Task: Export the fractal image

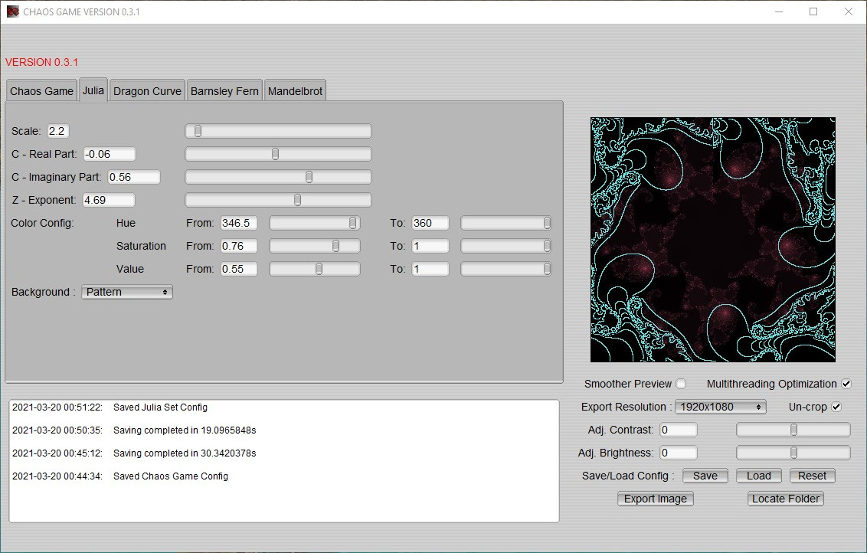Action: coord(655,499)
